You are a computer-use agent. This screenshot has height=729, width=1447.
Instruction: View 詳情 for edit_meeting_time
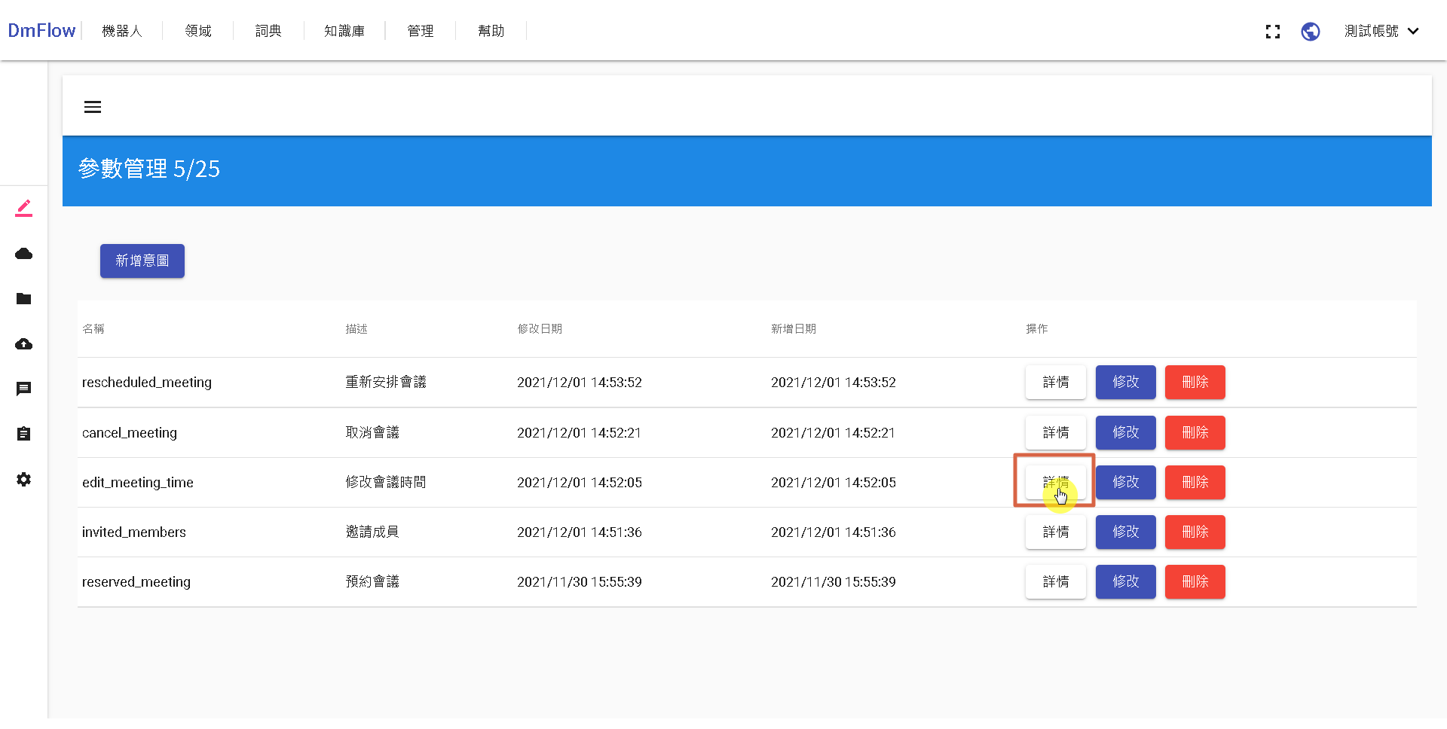(x=1056, y=483)
